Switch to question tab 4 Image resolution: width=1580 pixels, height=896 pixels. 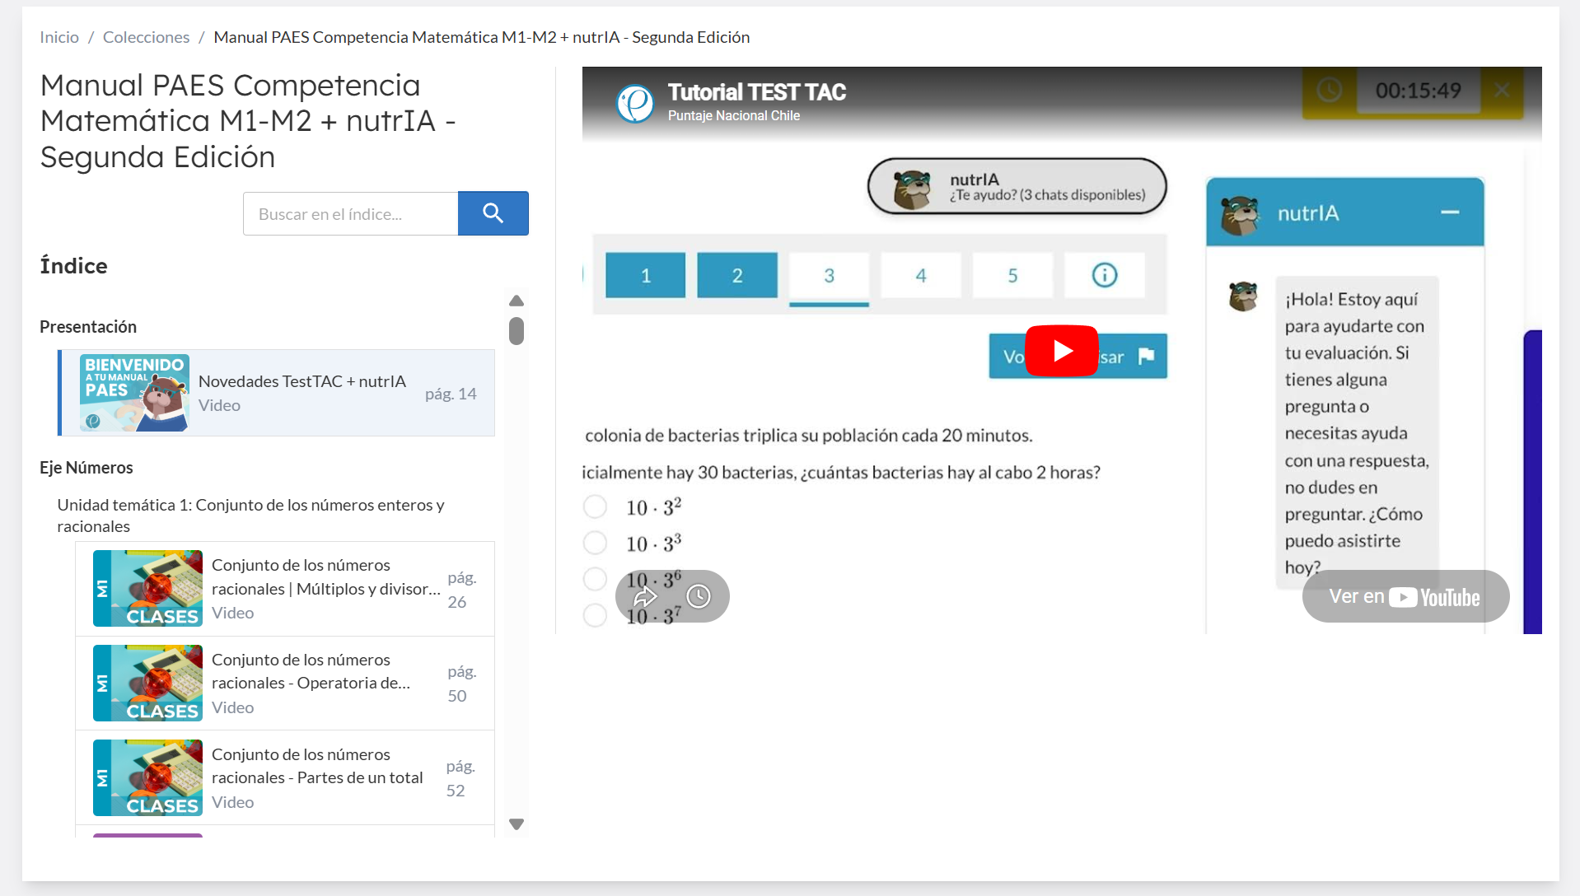(x=920, y=275)
